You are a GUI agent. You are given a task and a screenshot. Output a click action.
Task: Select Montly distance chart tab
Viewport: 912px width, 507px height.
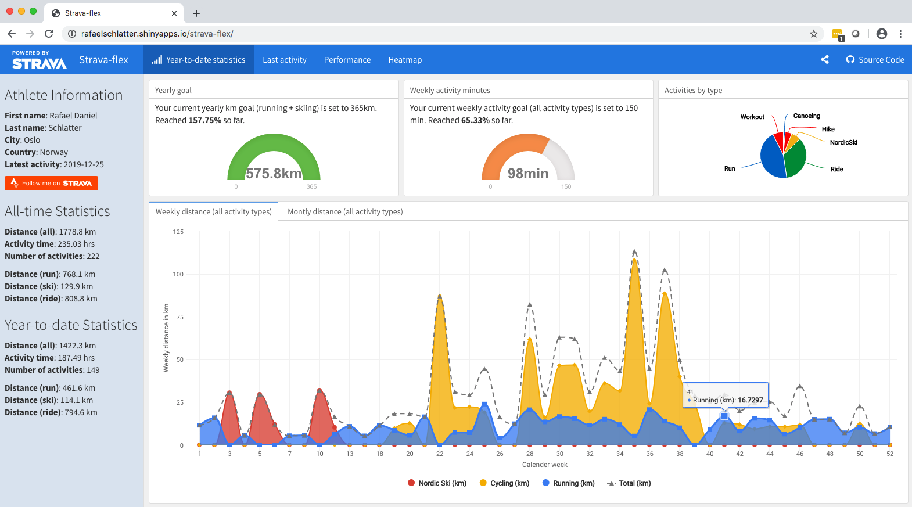(345, 211)
